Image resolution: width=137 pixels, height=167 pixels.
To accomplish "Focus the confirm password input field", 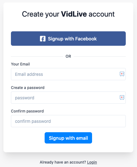I will click(68, 121).
